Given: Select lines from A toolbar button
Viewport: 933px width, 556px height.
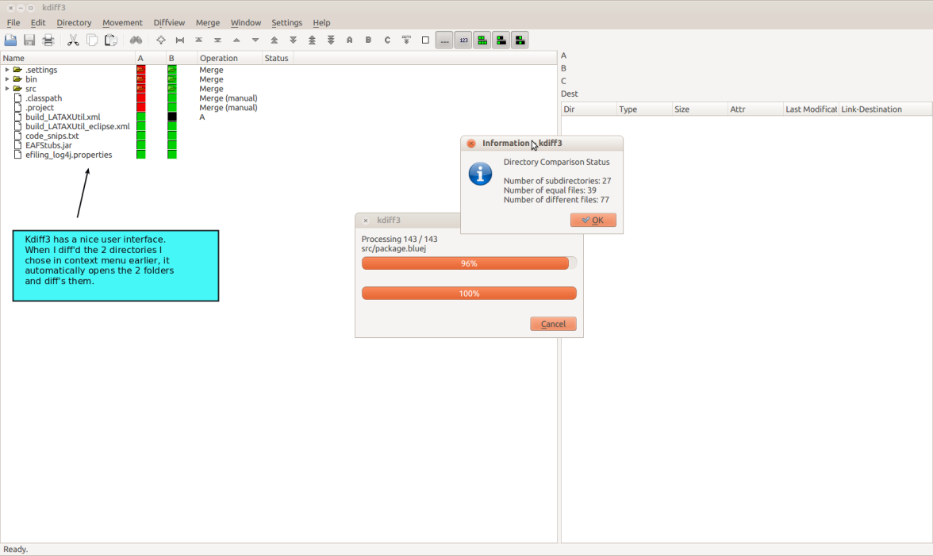Looking at the screenshot, I should tap(349, 40).
